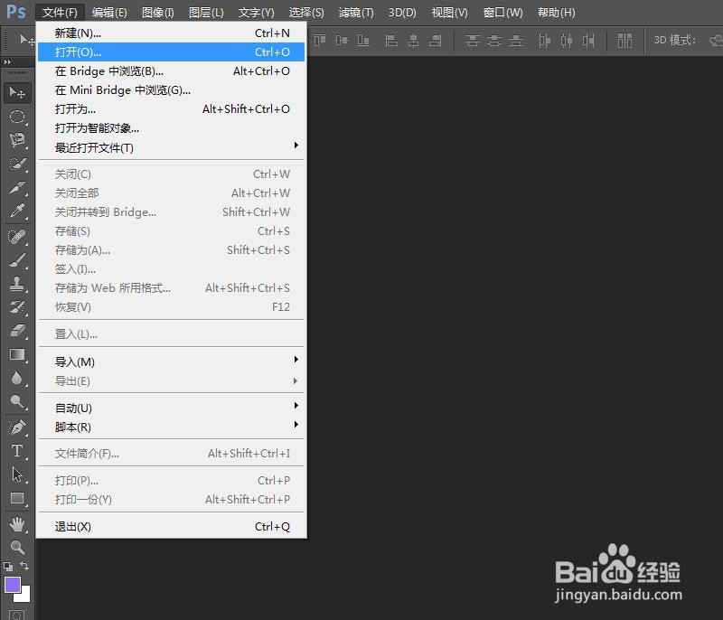Viewport: 723px width, 620px height.
Task: Open the 编辑(E) menu
Action: pos(109,13)
